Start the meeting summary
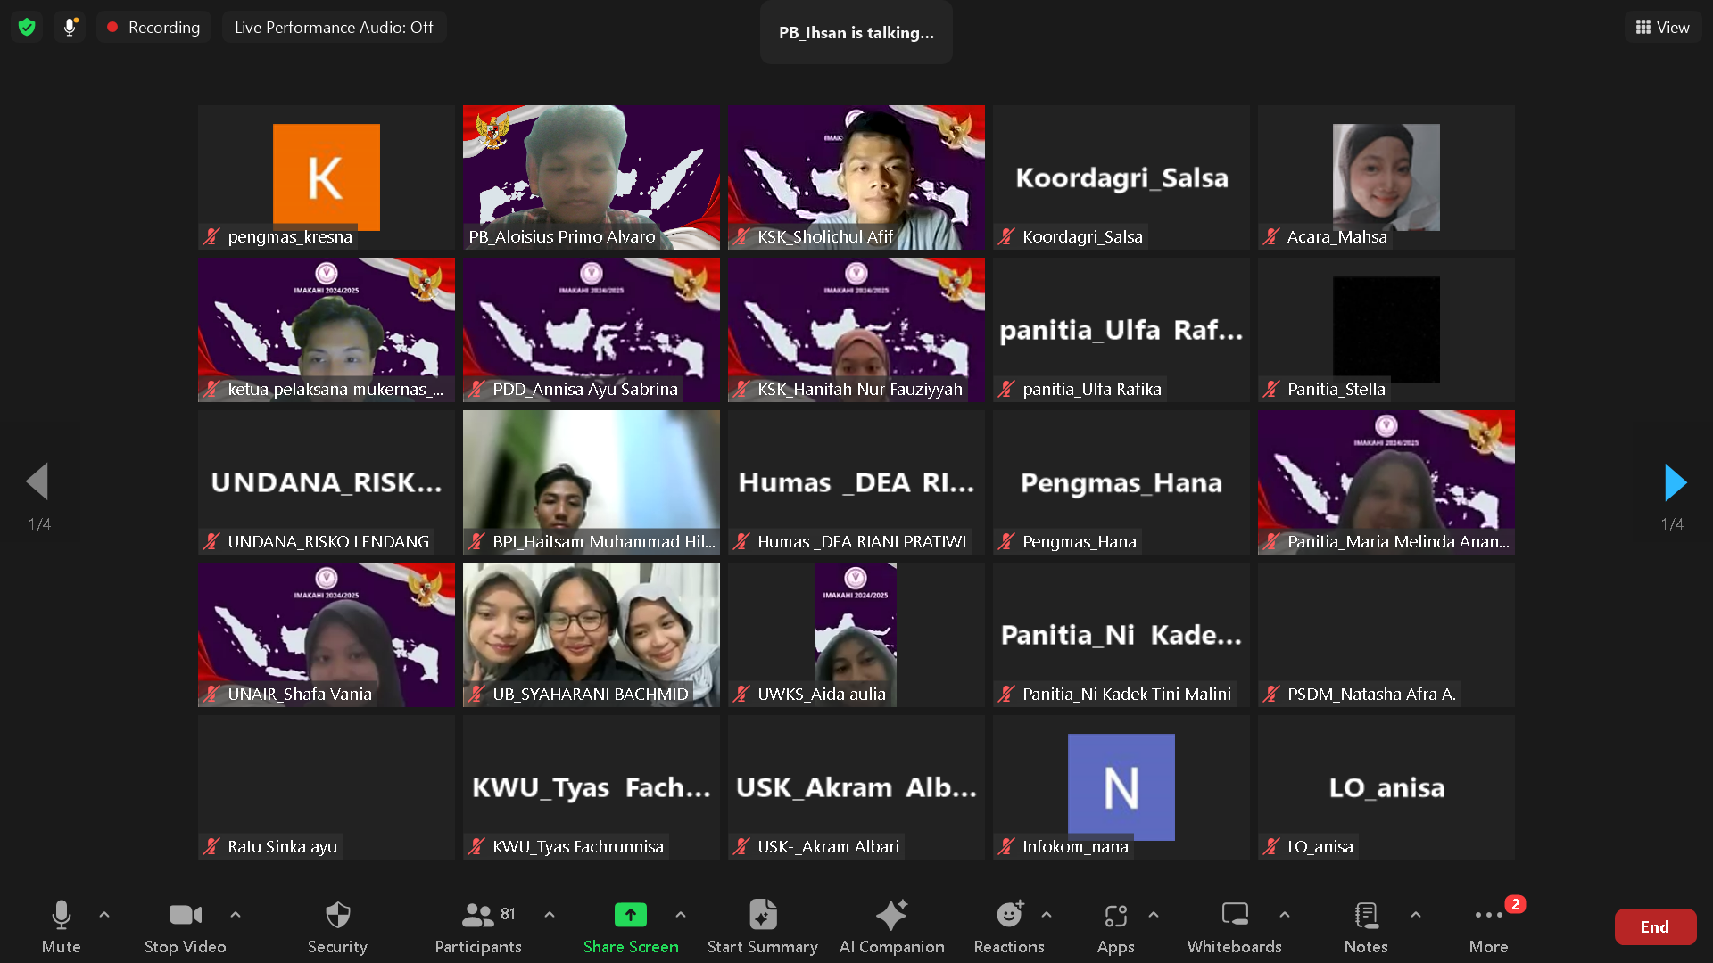Viewport: 1713px width, 963px height. coord(762,916)
